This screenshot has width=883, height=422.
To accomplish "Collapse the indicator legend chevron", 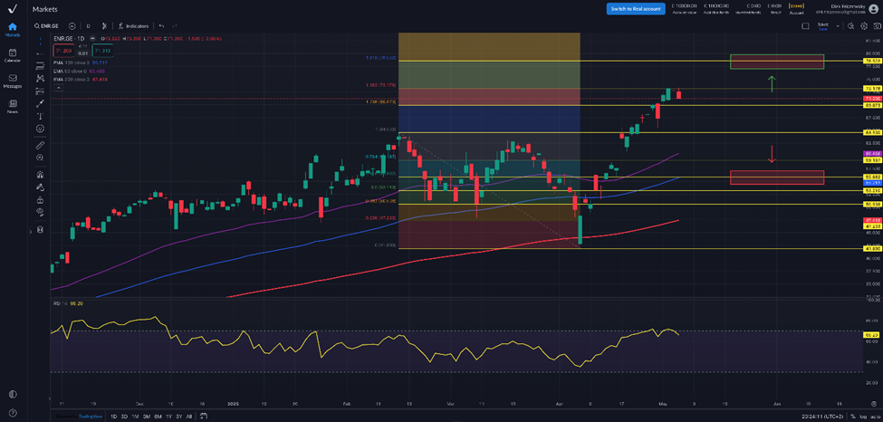I will point(56,89).
